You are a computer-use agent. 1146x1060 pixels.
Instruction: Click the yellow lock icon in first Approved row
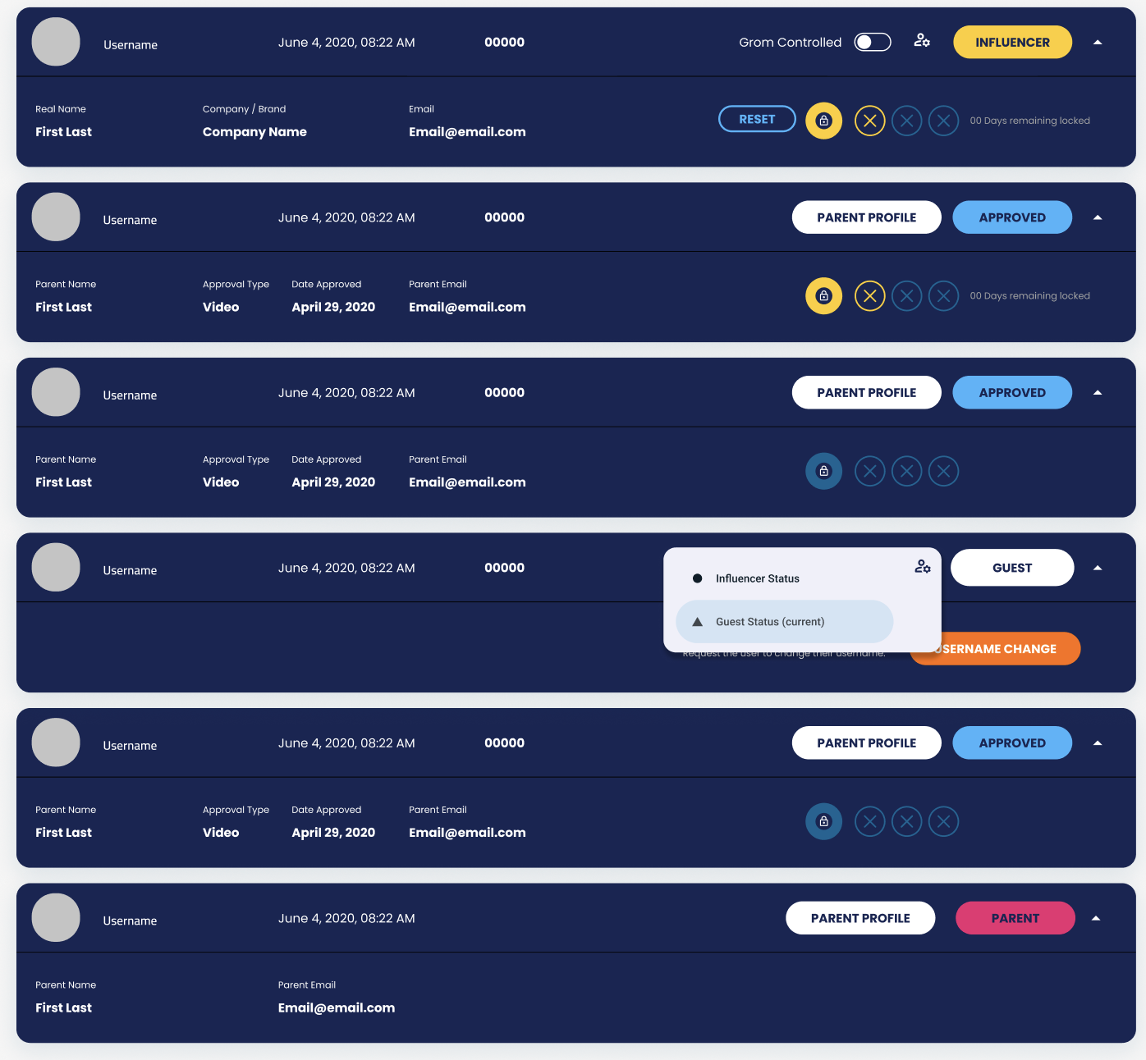(823, 296)
